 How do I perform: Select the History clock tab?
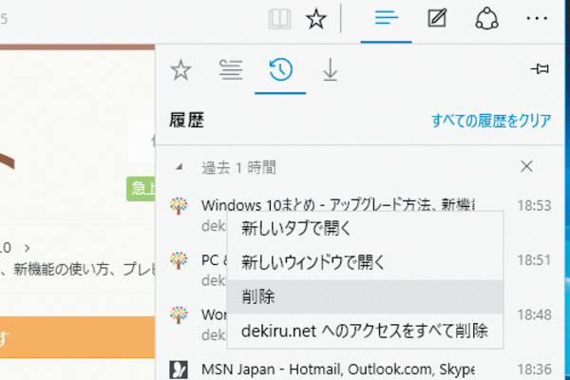tap(280, 69)
